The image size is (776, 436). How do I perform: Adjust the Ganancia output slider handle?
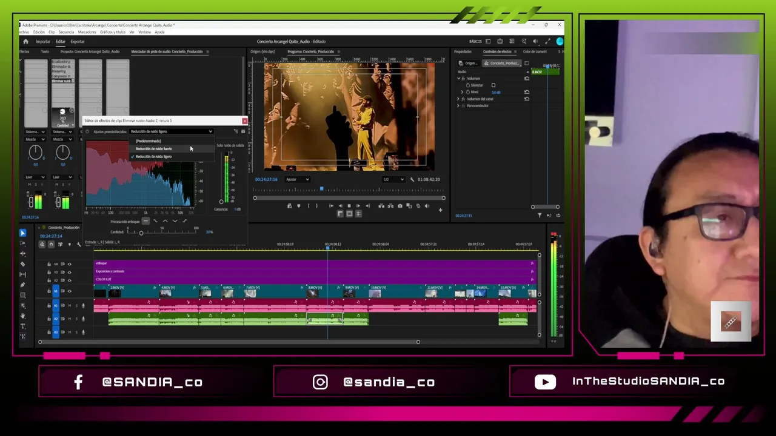221,202
